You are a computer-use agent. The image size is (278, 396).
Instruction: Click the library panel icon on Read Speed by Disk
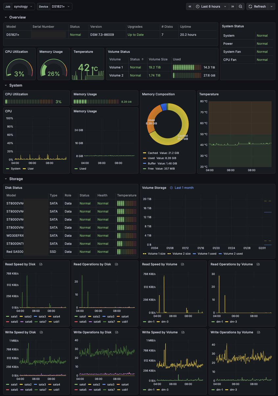click(x=41, y=264)
